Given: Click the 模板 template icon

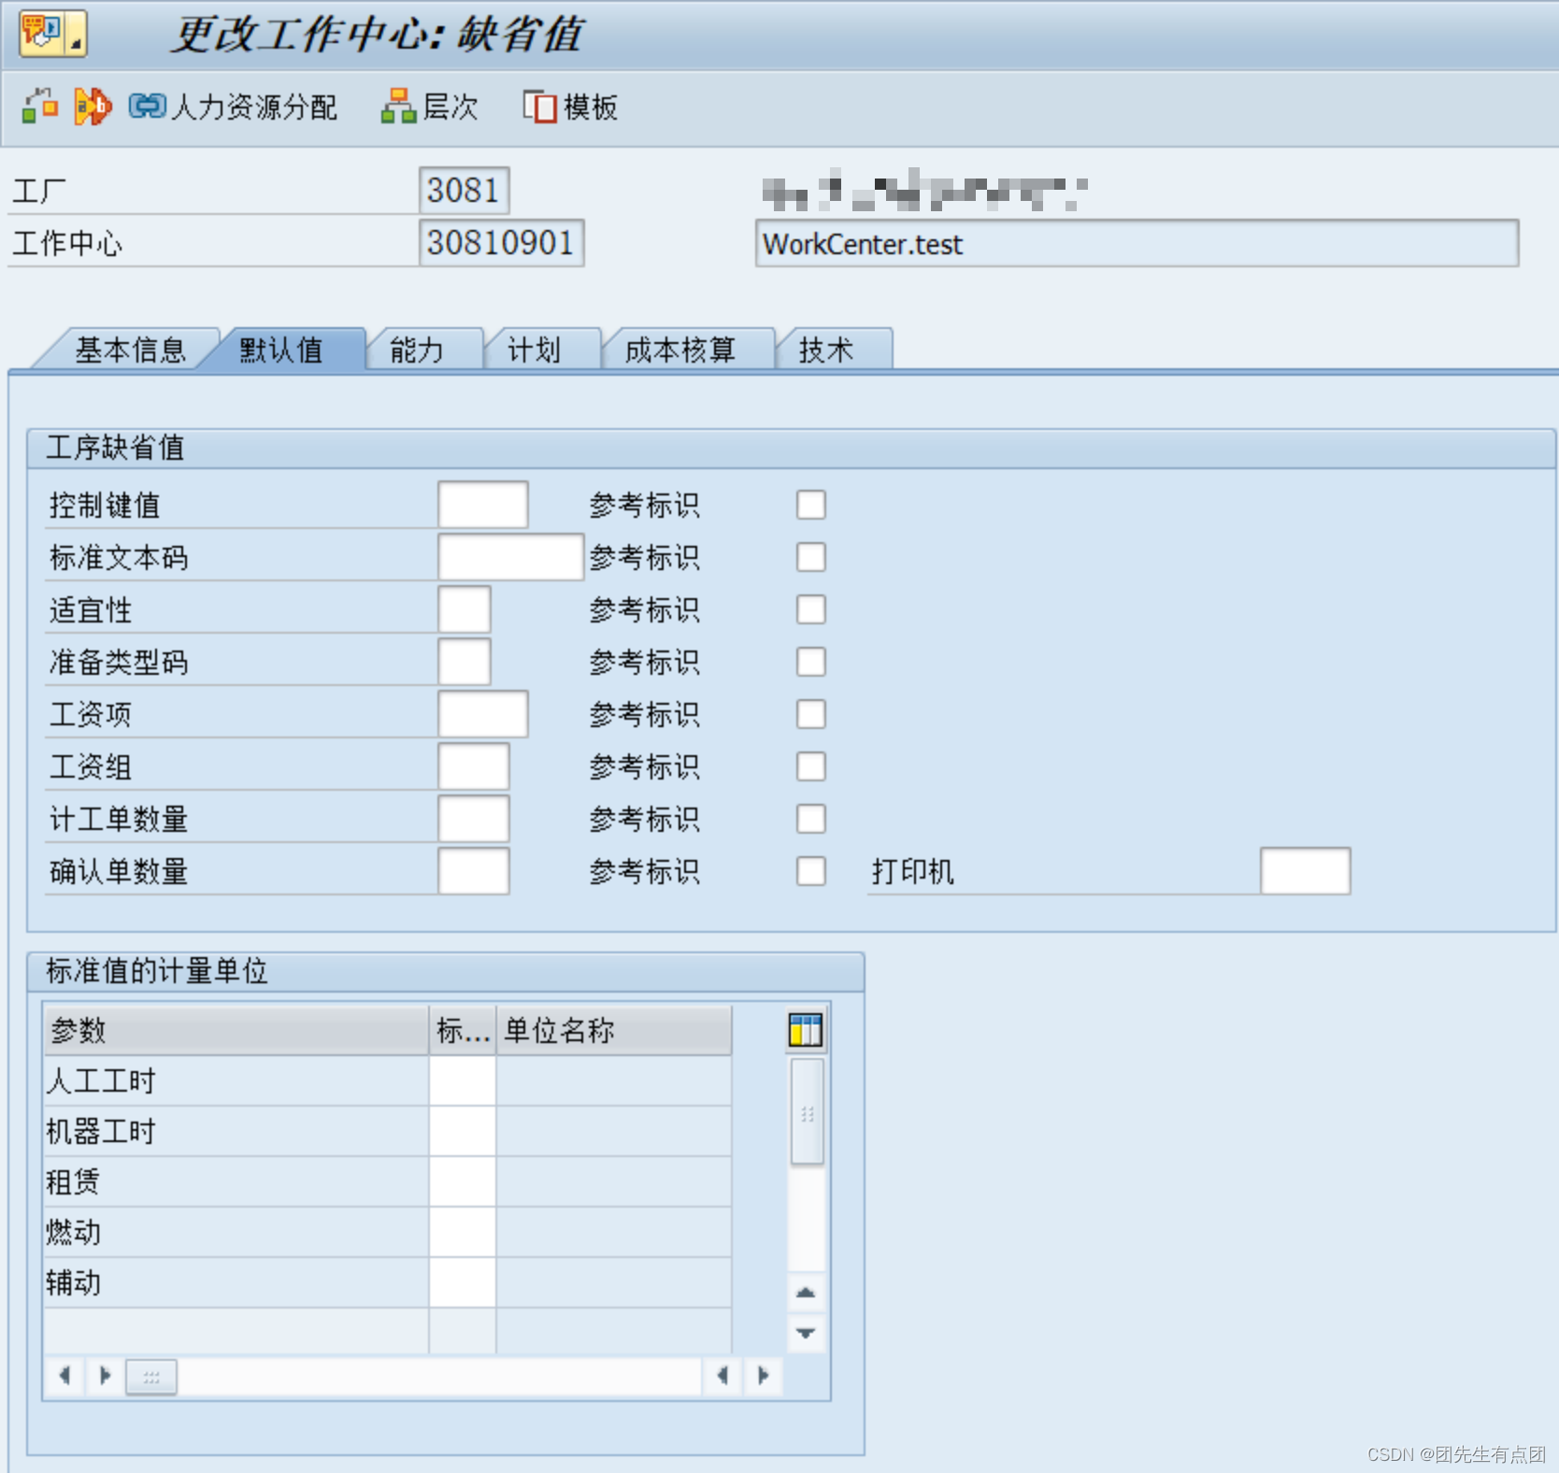Looking at the screenshot, I should (x=540, y=107).
